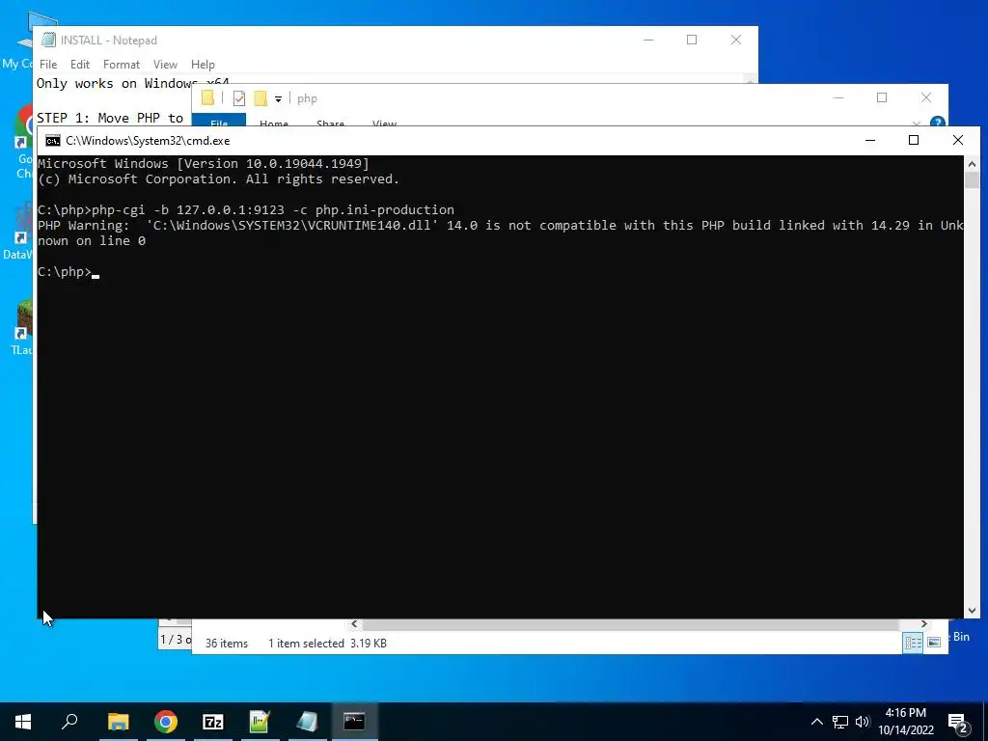Open the Notepad Format menu

click(x=121, y=65)
